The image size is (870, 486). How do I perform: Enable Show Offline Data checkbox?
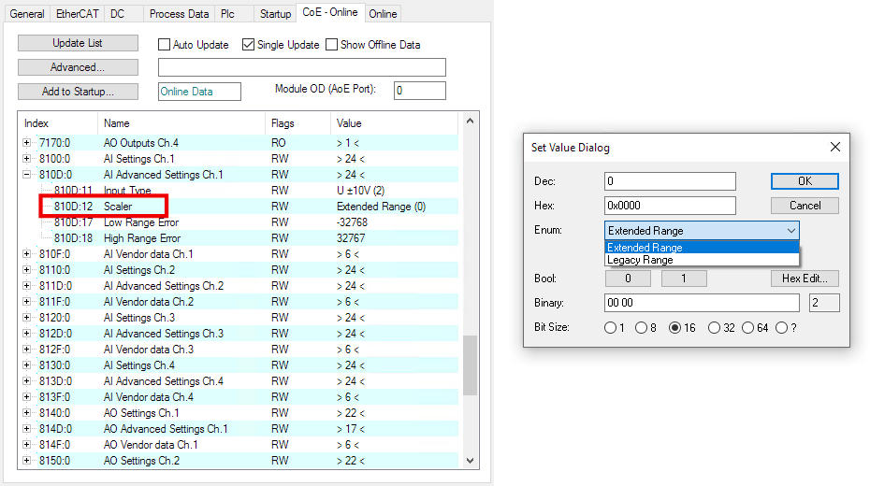pyautogui.click(x=332, y=44)
